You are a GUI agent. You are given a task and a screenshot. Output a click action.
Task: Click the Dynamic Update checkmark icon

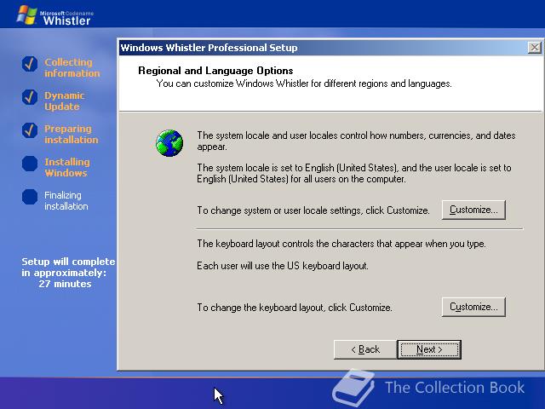click(x=30, y=97)
